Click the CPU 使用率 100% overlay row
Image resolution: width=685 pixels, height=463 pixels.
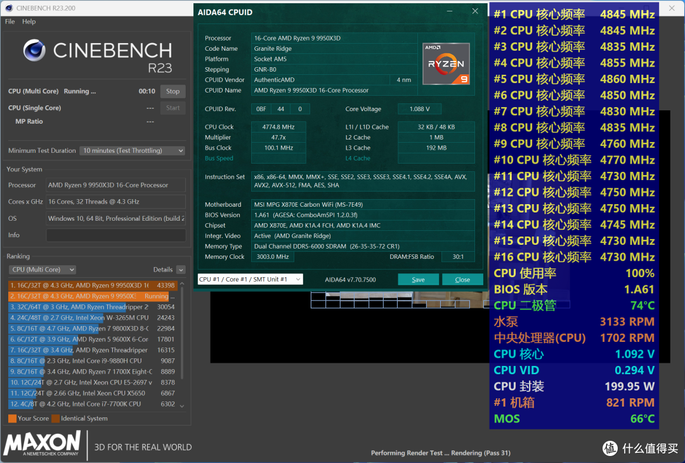point(574,273)
